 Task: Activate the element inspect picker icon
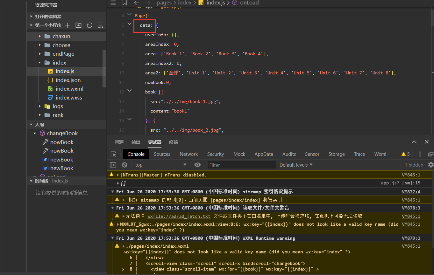pyautogui.click(x=113, y=154)
